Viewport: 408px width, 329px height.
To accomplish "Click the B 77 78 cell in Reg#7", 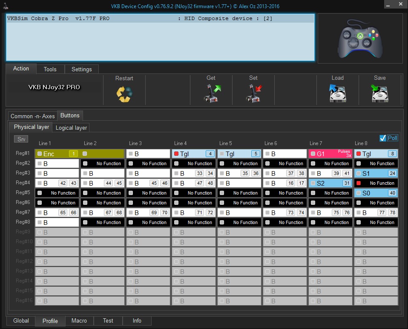I will (376, 213).
